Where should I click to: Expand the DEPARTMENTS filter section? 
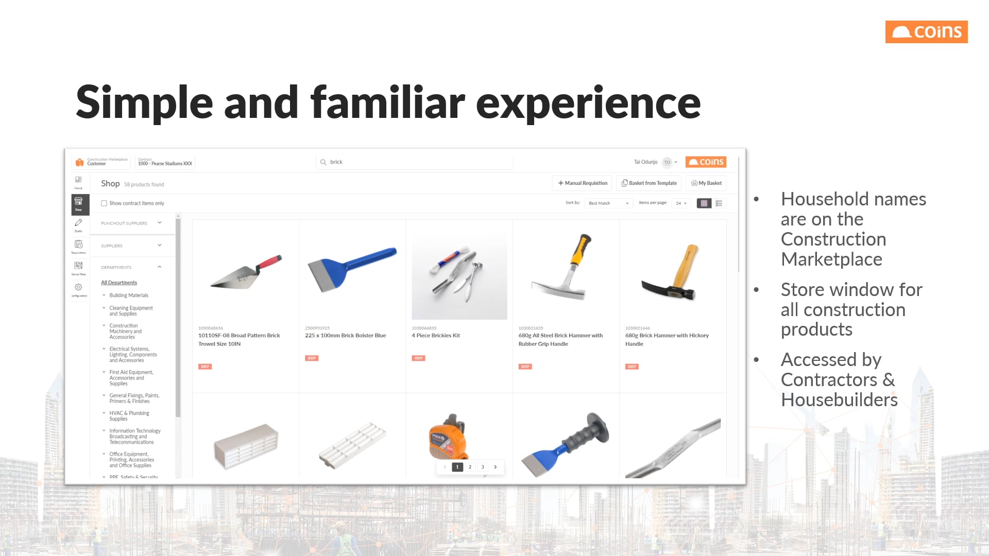click(x=159, y=266)
